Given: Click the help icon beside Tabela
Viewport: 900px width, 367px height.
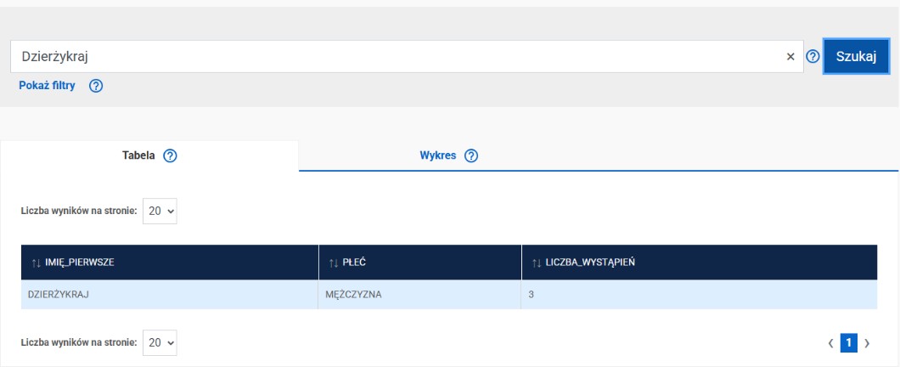Looking at the screenshot, I should pos(170,156).
